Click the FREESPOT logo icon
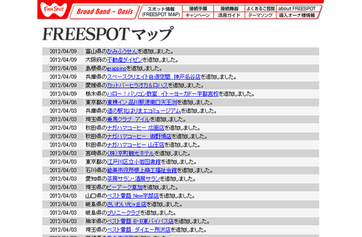The image size is (362, 237). [53, 9]
